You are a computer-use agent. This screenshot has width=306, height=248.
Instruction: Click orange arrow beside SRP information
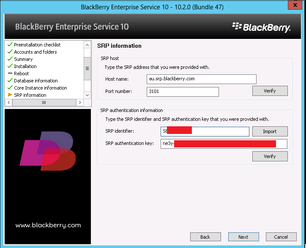(10, 95)
